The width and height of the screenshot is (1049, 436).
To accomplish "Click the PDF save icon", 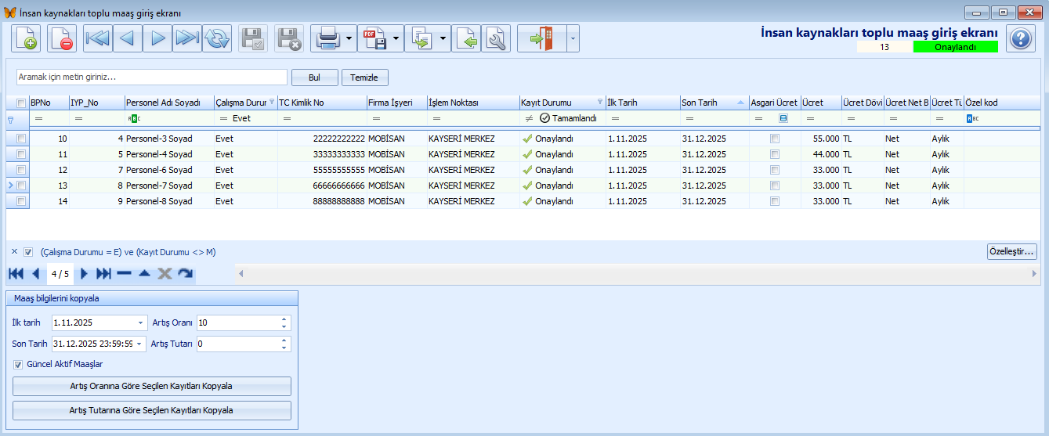I will (x=374, y=38).
